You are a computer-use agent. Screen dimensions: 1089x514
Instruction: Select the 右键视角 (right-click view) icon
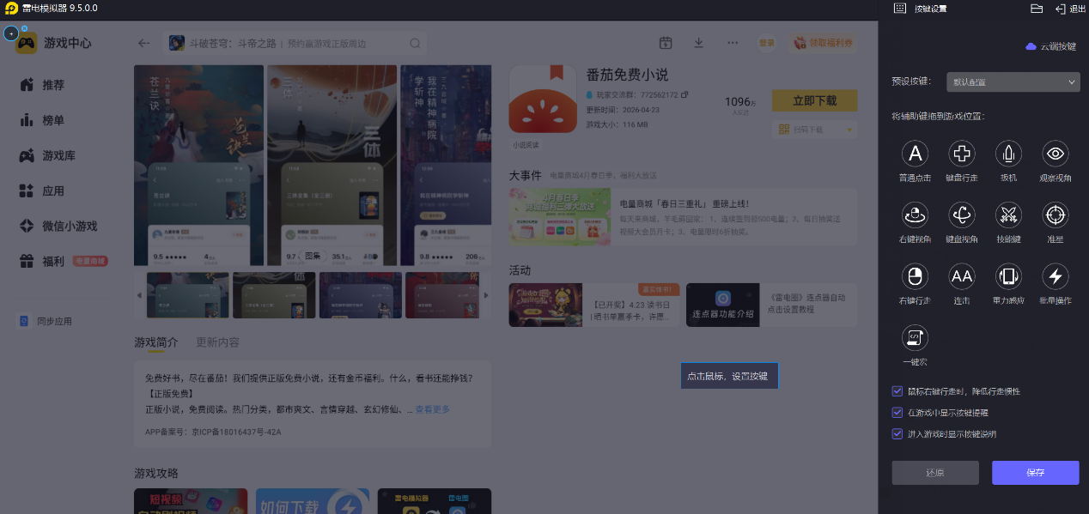tap(915, 215)
